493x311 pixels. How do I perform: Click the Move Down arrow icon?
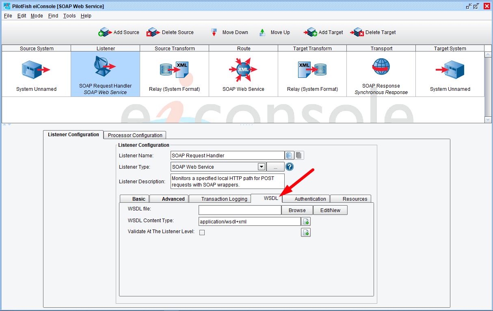(214, 32)
